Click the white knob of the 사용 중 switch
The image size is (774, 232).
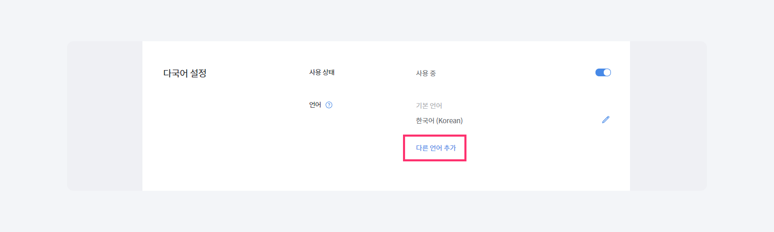tap(607, 73)
